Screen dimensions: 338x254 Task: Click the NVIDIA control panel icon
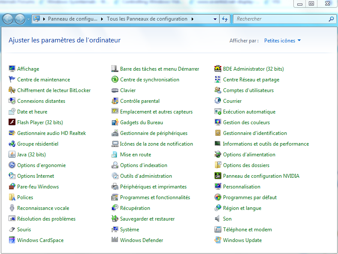(218, 176)
